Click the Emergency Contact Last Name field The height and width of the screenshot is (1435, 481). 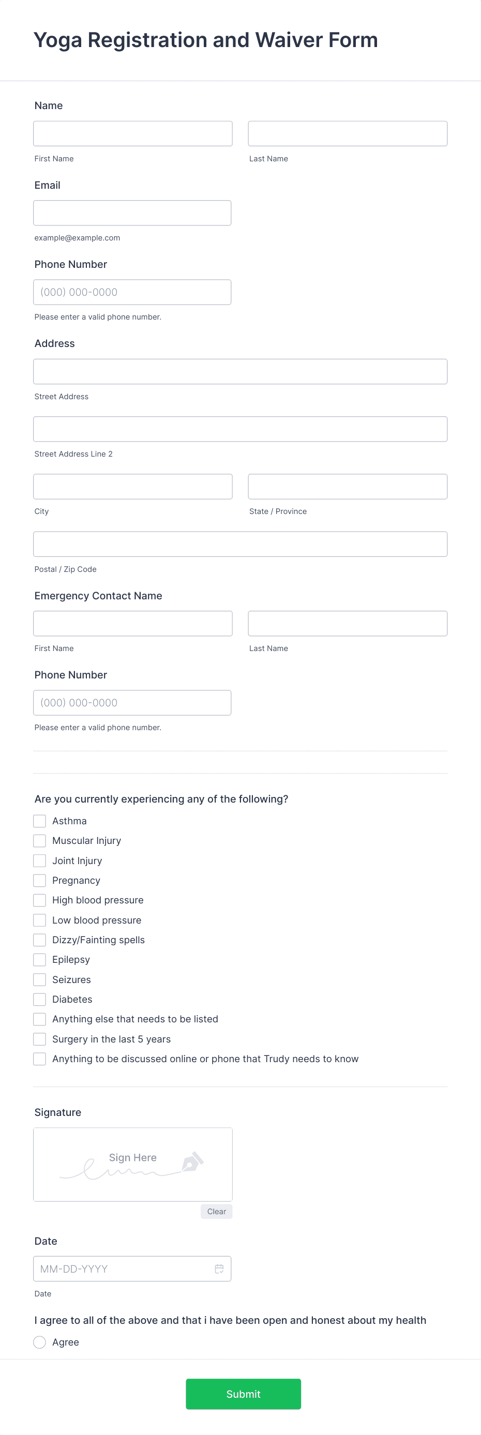point(347,623)
